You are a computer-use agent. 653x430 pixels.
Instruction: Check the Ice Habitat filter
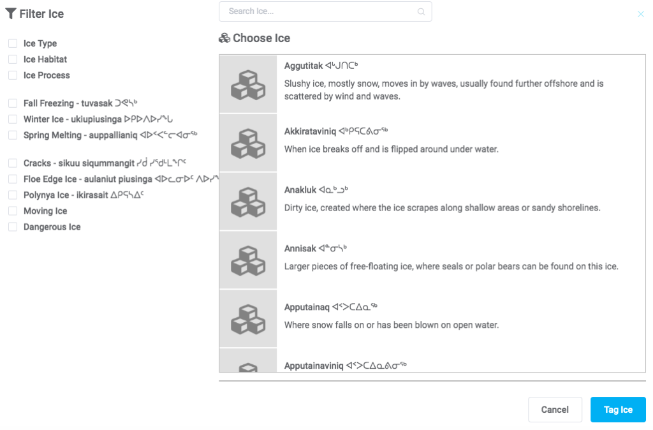(x=13, y=59)
